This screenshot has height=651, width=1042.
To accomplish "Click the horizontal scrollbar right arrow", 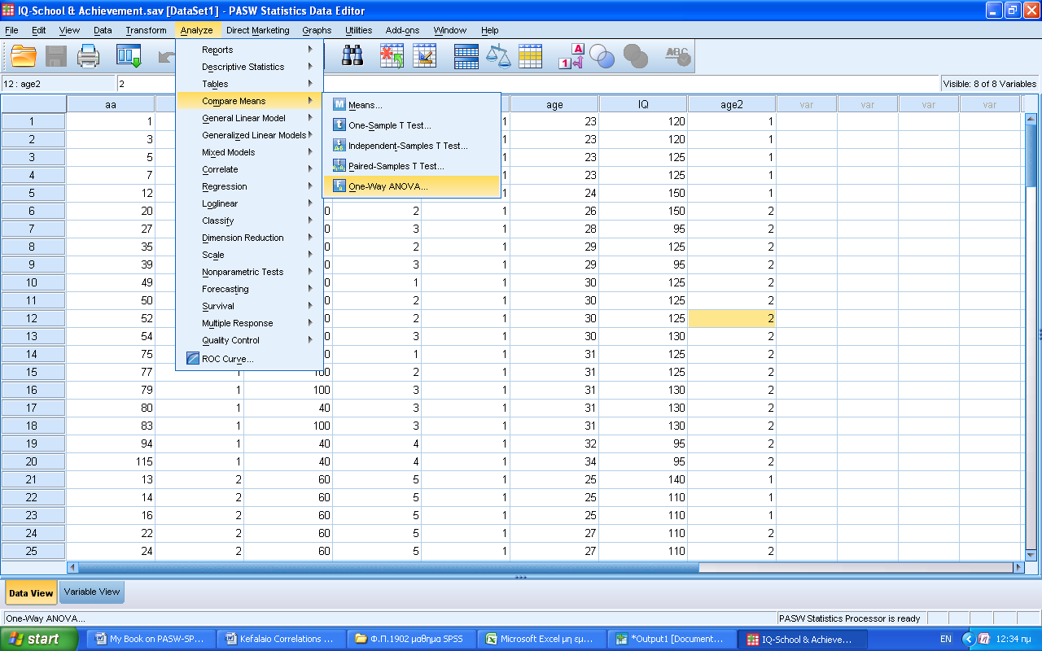I will tap(1018, 567).
